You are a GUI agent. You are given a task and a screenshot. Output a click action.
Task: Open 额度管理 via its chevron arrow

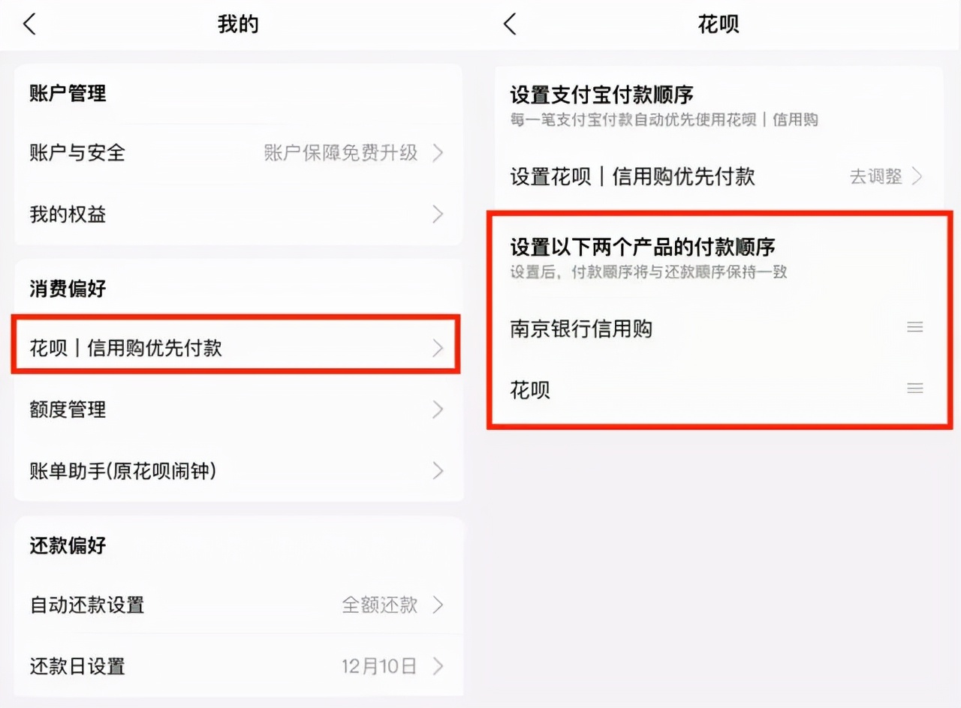coord(438,409)
